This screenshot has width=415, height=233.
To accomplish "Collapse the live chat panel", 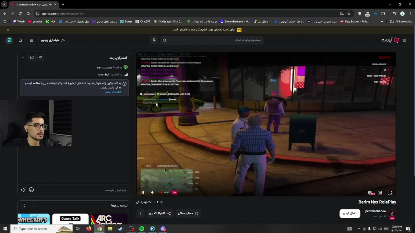I will (23, 57).
